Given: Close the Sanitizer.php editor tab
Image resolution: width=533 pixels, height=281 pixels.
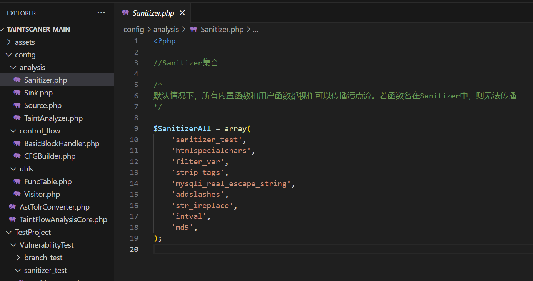Looking at the screenshot, I should [x=182, y=13].
